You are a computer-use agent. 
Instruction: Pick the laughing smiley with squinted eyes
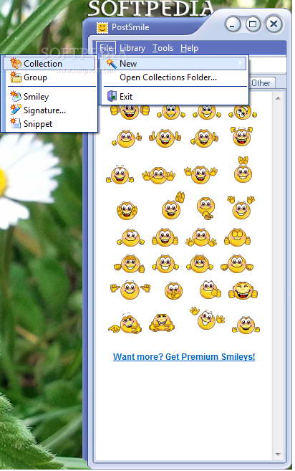pos(243,291)
